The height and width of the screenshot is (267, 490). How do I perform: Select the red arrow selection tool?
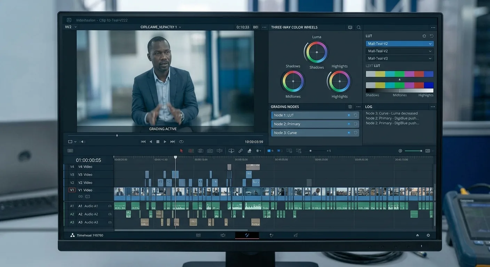click(181, 151)
